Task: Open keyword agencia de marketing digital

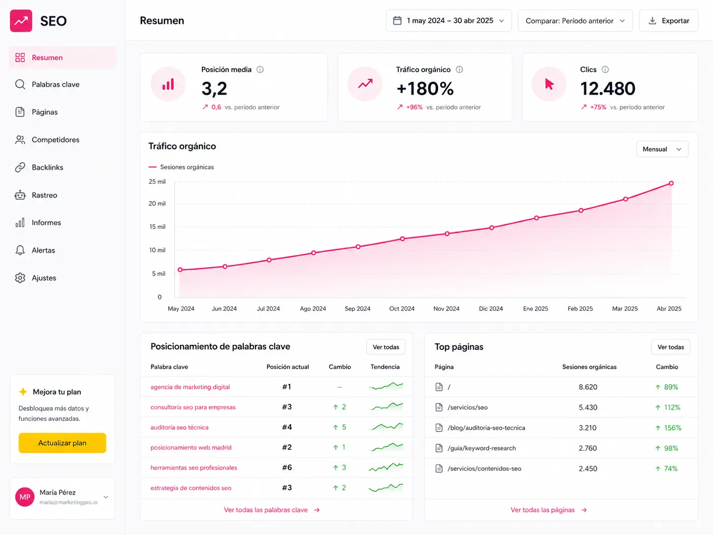Action: click(190, 387)
